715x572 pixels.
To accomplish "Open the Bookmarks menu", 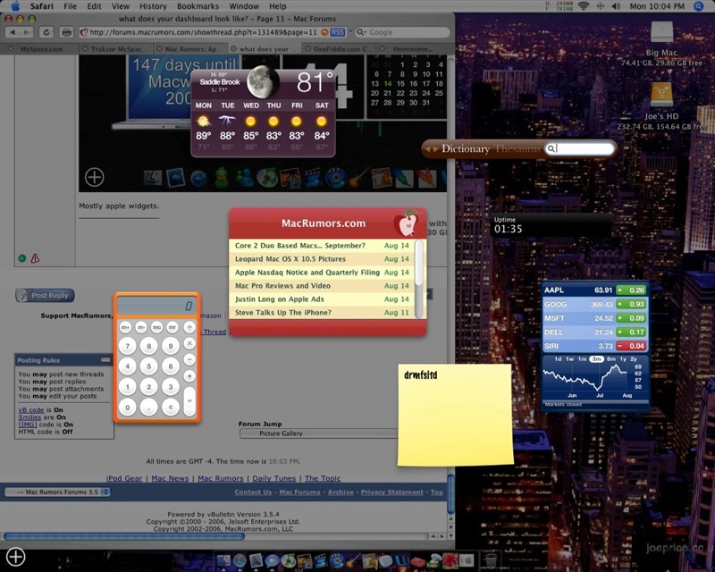I will (198, 6).
